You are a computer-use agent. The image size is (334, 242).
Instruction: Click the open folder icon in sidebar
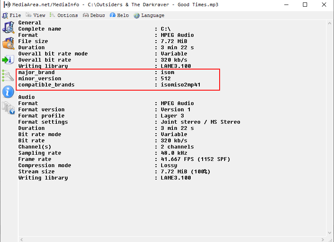click(8, 43)
